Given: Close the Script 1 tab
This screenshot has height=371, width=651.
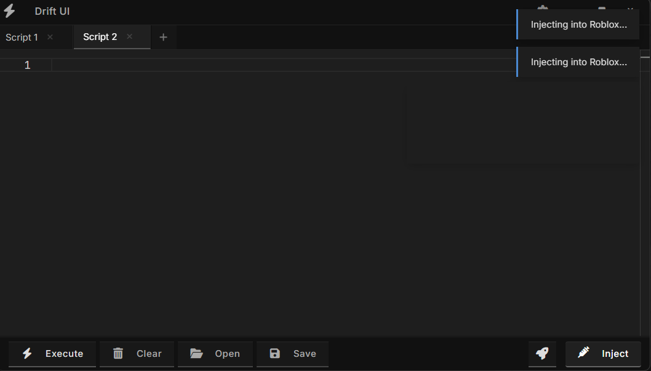Looking at the screenshot, I should [x=50, y=37].
